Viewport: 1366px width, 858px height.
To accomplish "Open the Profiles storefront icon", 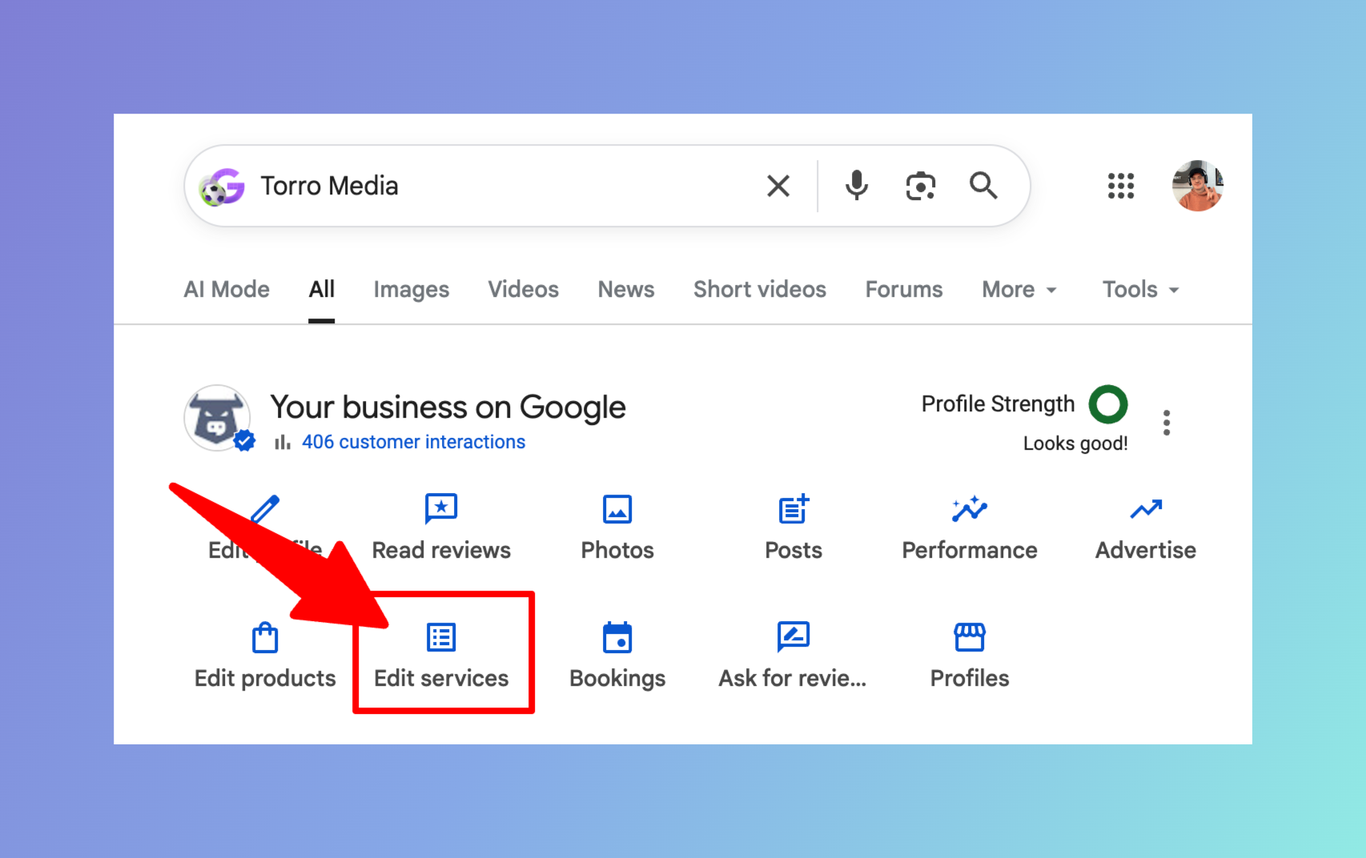I will click(970, 637).
